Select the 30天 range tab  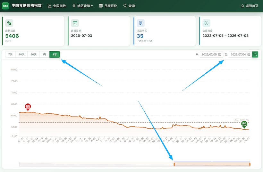click(x=21, y=54)
